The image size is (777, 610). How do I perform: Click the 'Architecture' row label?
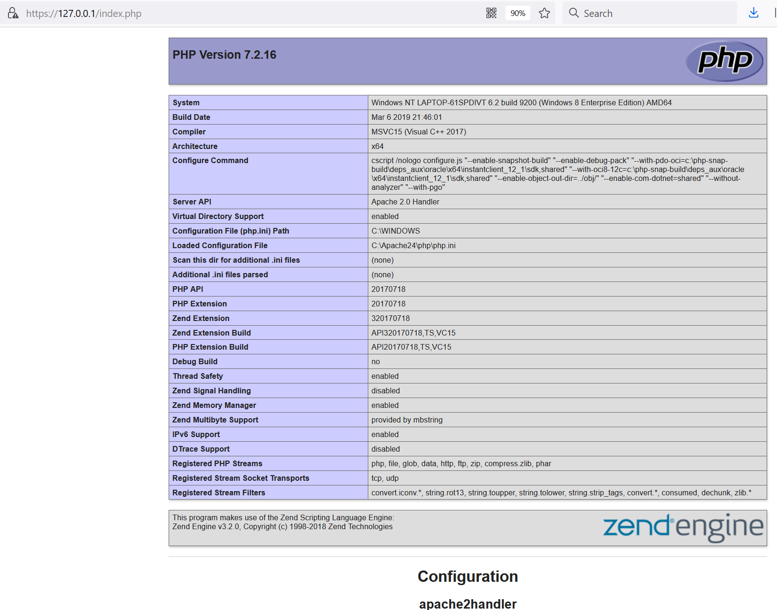pos(195,146)
